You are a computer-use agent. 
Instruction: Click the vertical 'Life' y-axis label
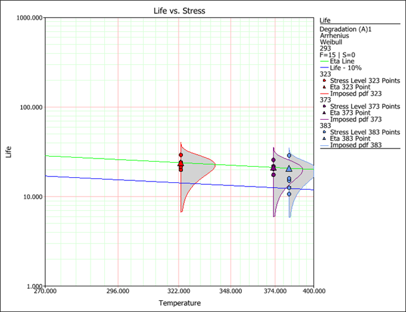9,152
